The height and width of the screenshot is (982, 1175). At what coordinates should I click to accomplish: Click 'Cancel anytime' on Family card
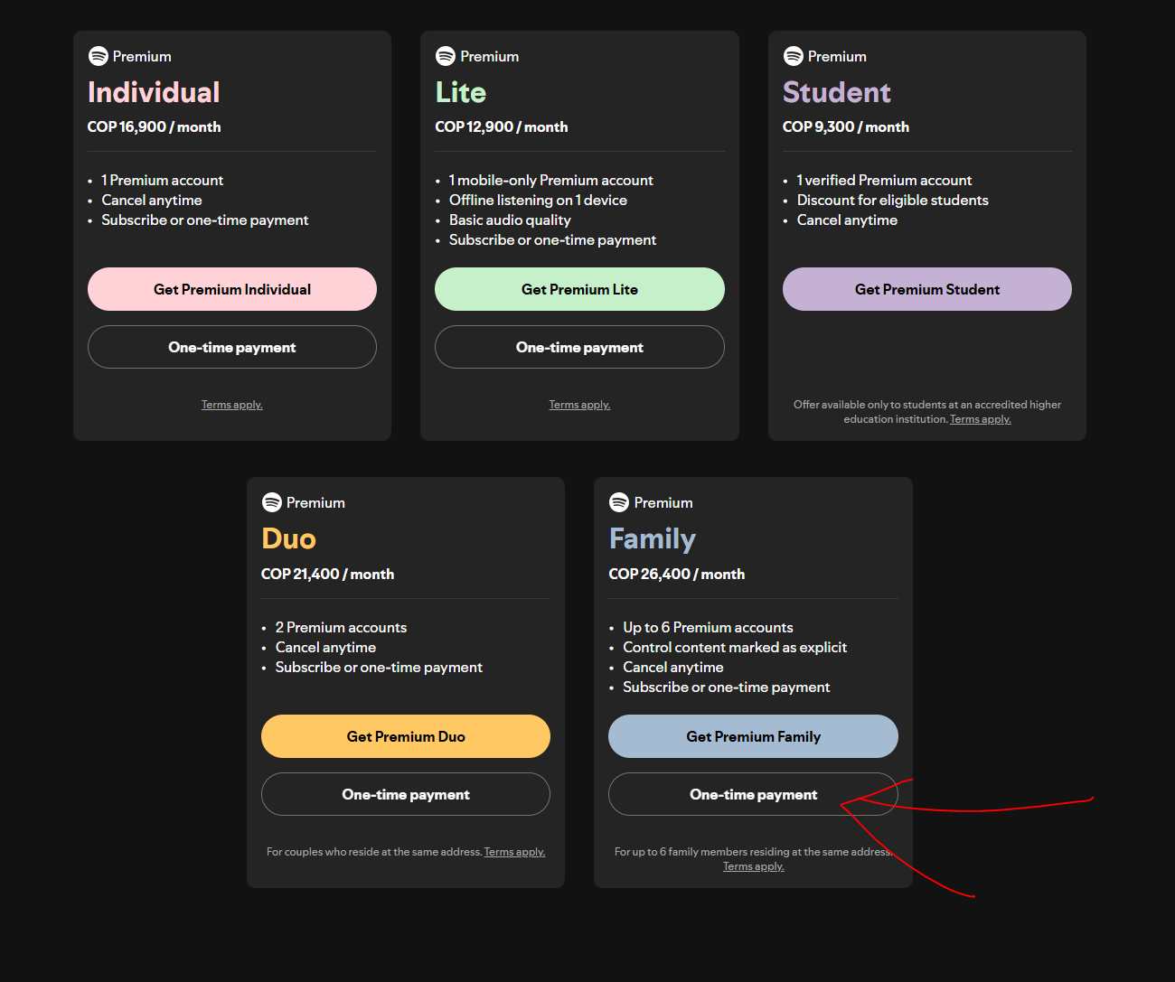click(673, 668)
